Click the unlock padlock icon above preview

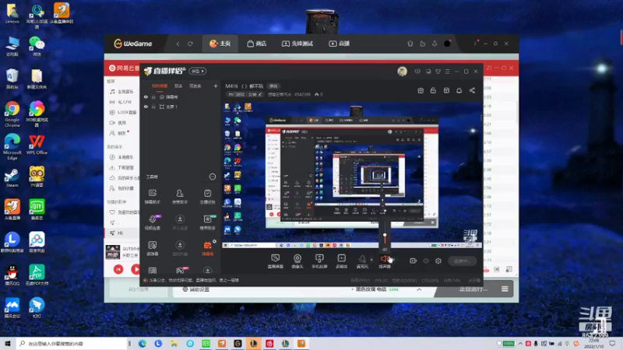(433, 90)
